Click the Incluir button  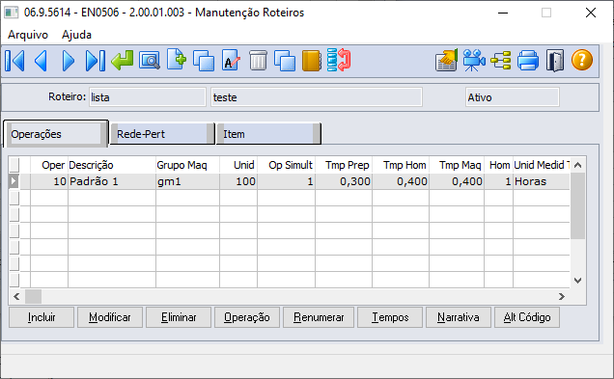point(42,317)
